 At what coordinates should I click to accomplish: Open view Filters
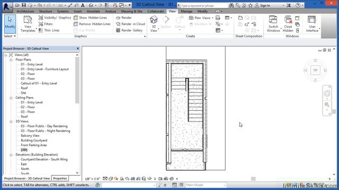tap(46, 24)
